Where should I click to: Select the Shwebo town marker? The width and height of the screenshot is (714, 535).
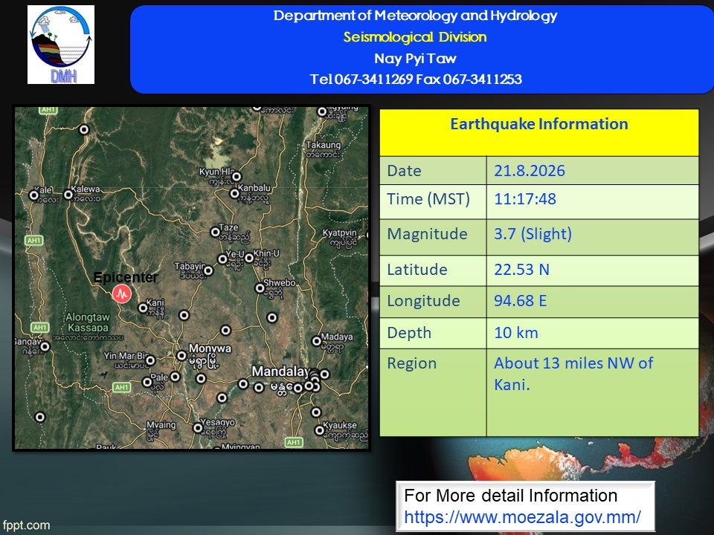[x=260, y=288]
